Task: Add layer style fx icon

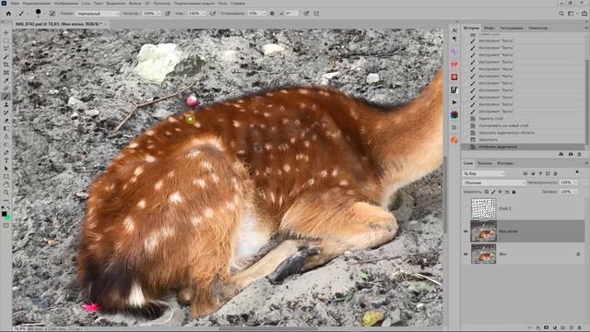Action: [538, 328]
